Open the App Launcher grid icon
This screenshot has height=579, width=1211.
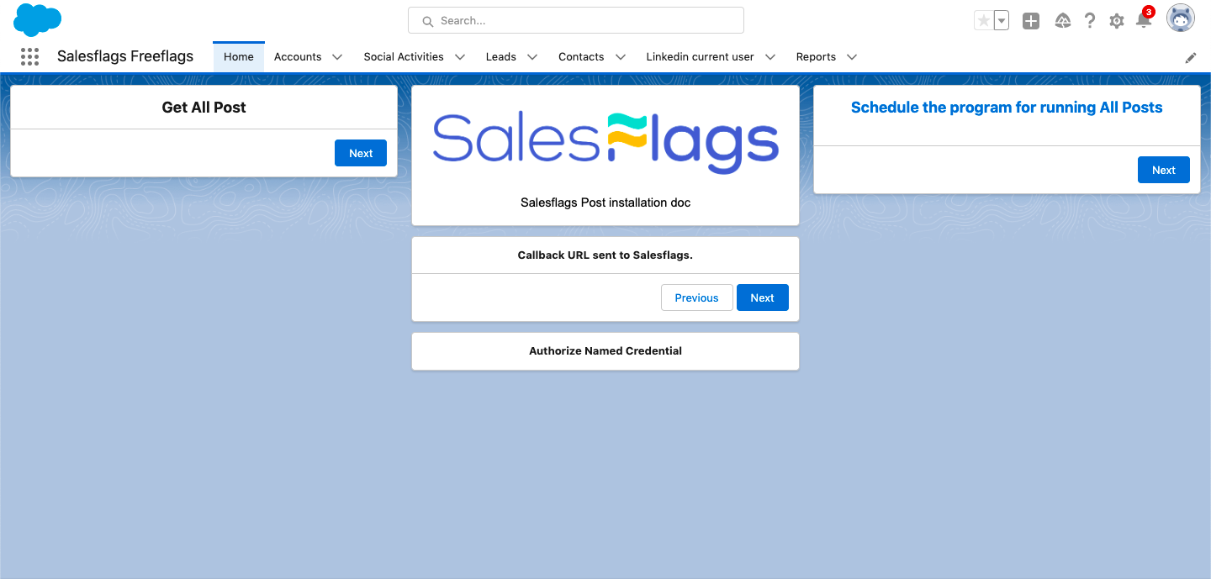[x=29, y=56]
